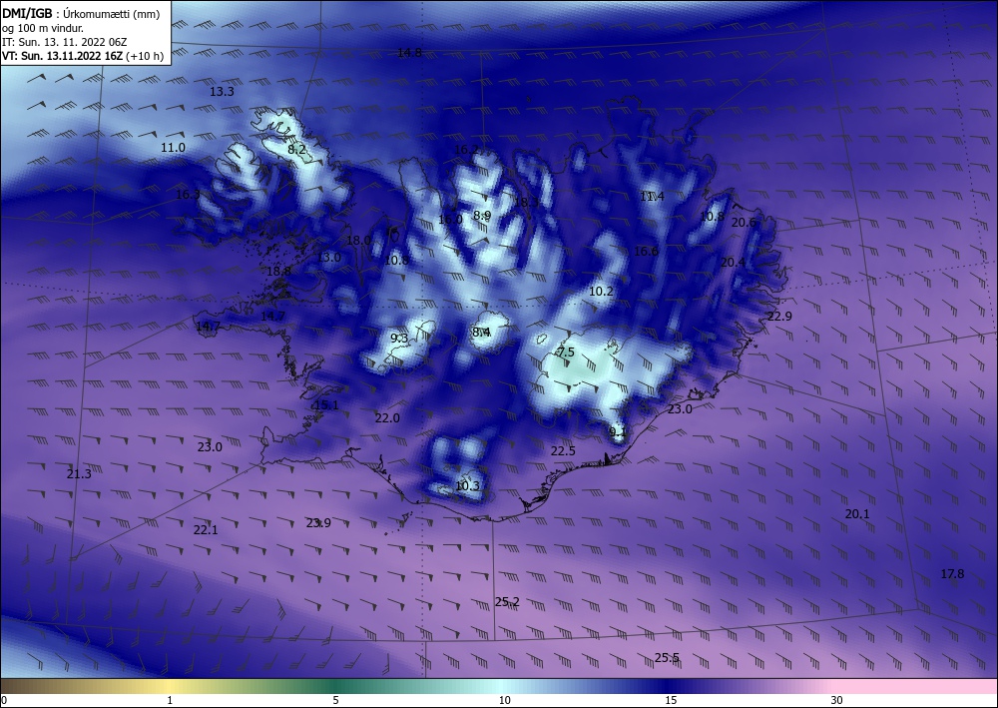Screen dimensions: 998x708
Task: Click the 20.6 value on the map
Action: click(x=744, y=223)
